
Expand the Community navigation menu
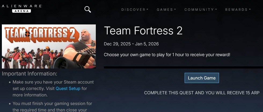[200, 10]
